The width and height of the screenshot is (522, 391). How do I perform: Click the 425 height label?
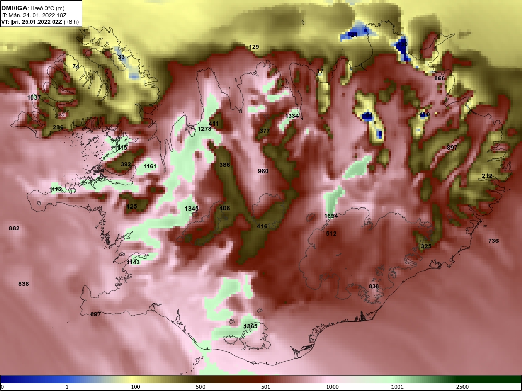pos(132,206)
